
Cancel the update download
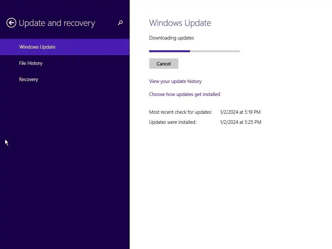point(164,64)
